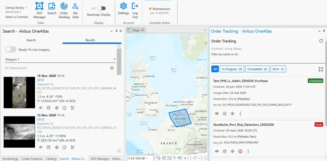The width and height of the screenshot is (327, 161).
Task: Refresh the Order Tracking list
Action: tap(321, 41)
